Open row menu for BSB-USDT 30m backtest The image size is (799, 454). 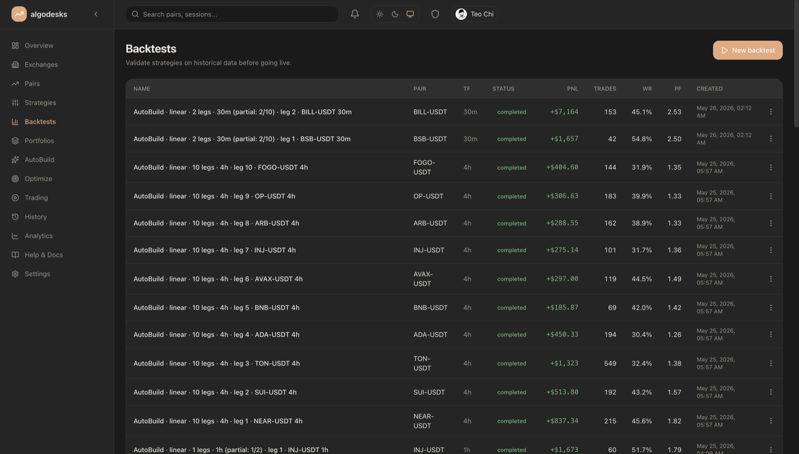tap(771, 139)
